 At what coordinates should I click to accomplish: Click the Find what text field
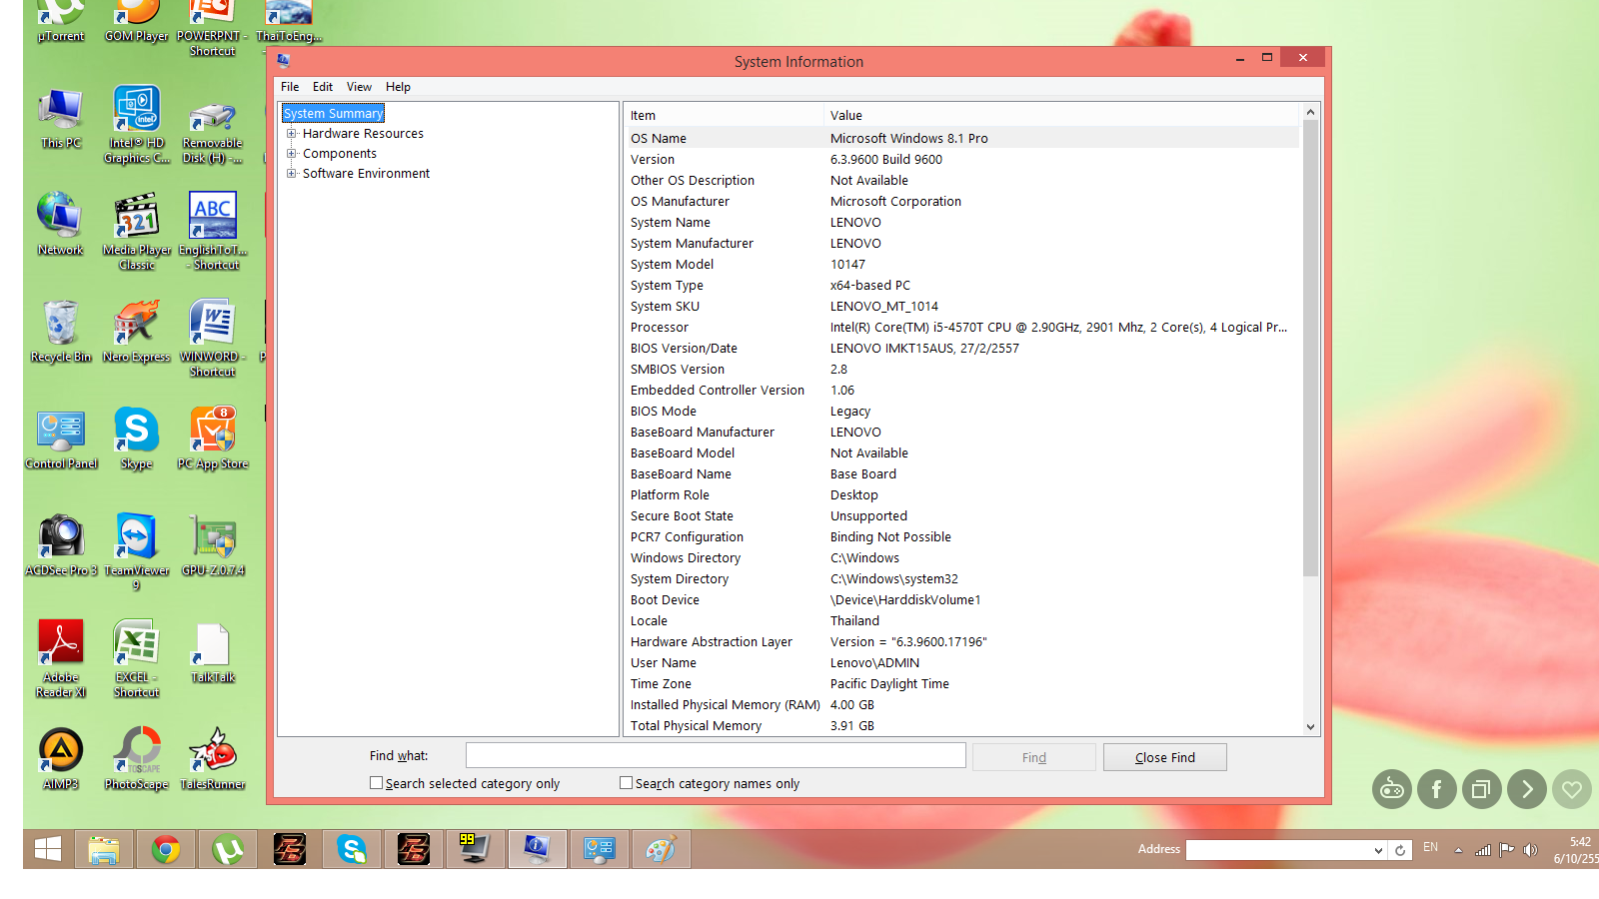(716, 756)
